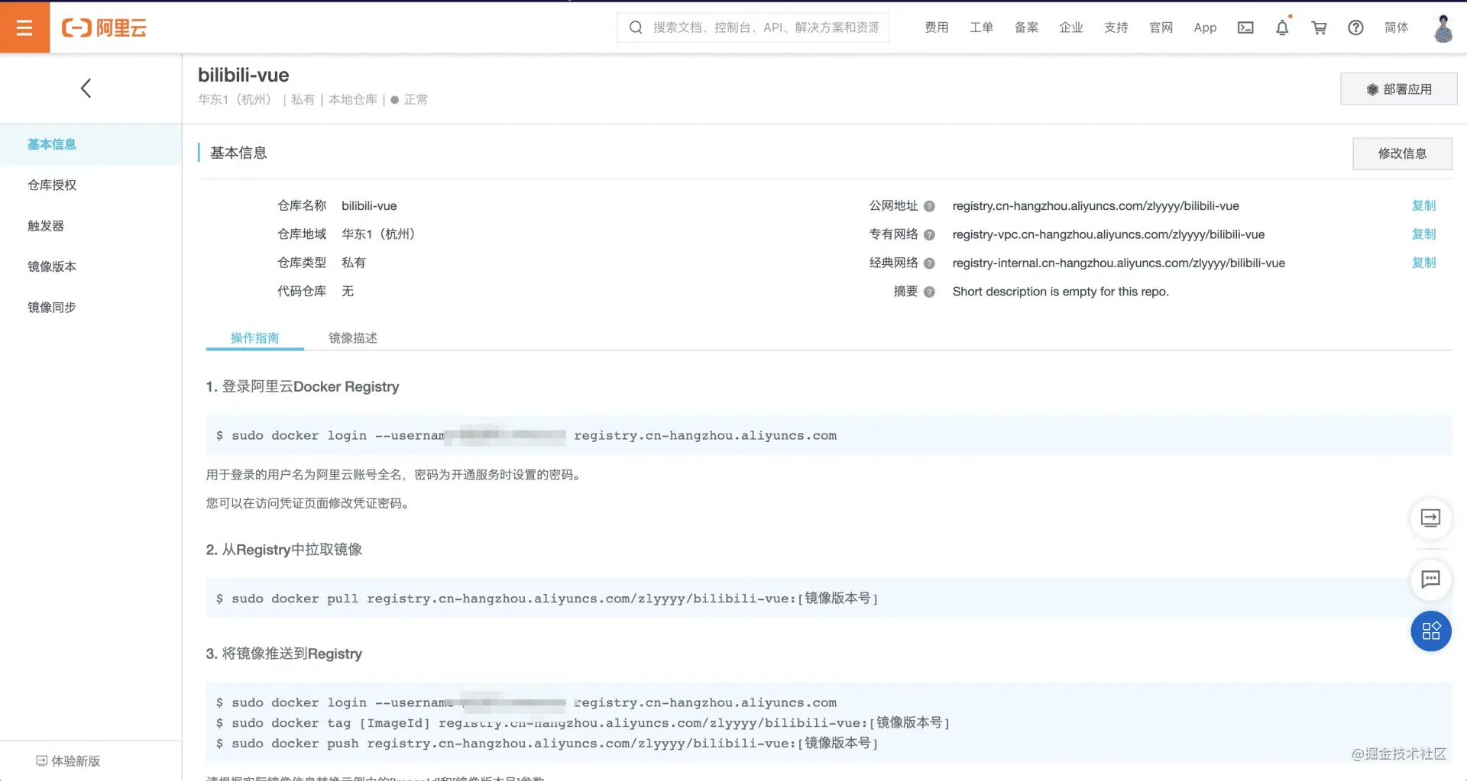Open the 企业 menu
Viewport: 1467px width, 781px height.
click(1071, 27)
